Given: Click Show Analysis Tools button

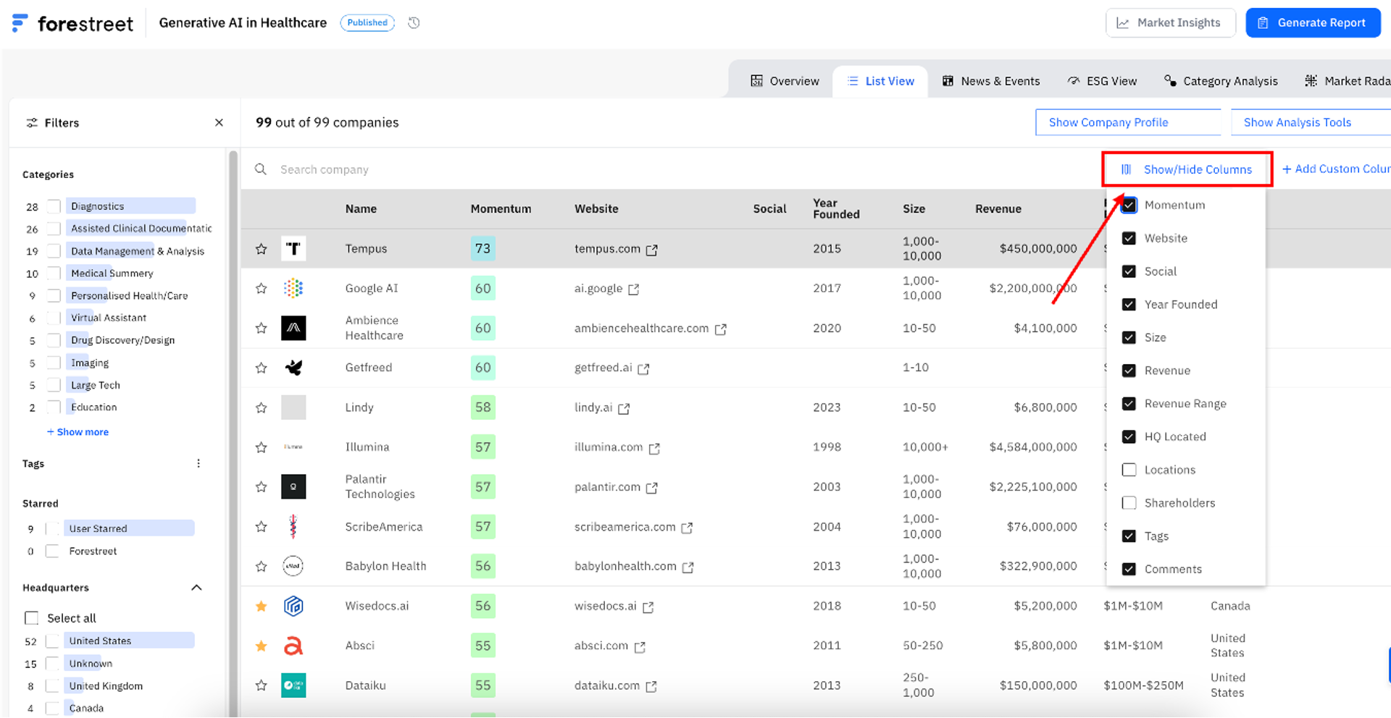Looking at the screenshot, I should click(1311, 122).
